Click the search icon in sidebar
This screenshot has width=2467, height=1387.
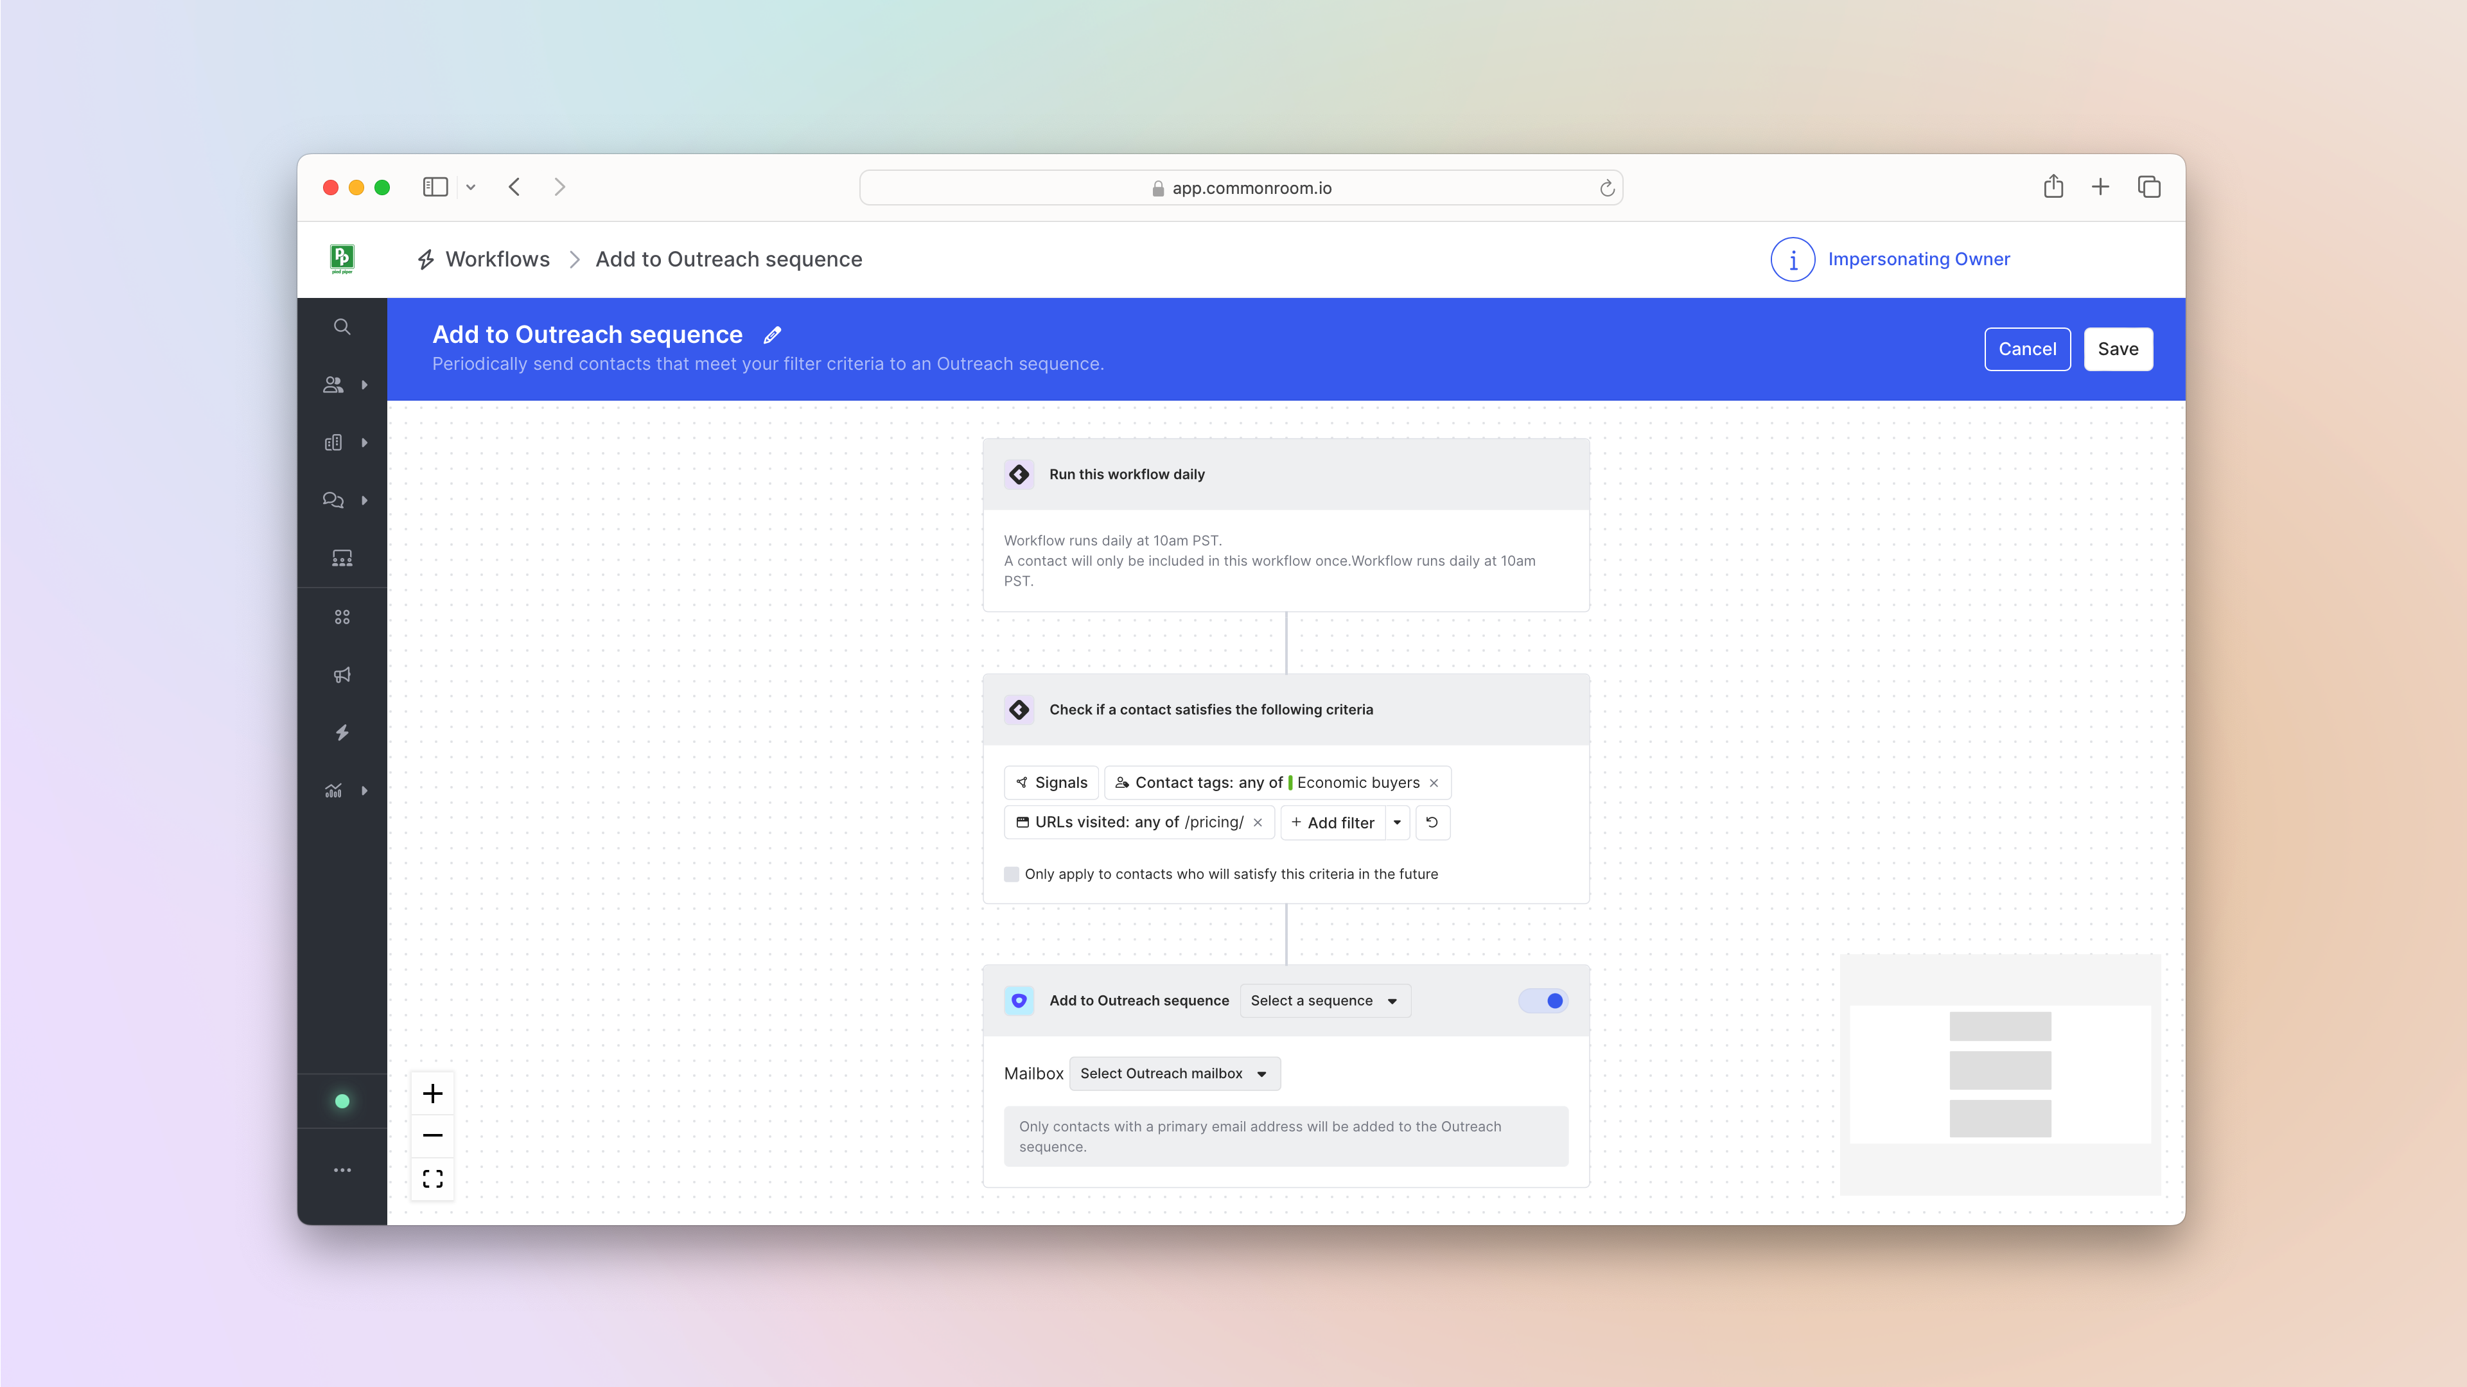coord(342,326)
